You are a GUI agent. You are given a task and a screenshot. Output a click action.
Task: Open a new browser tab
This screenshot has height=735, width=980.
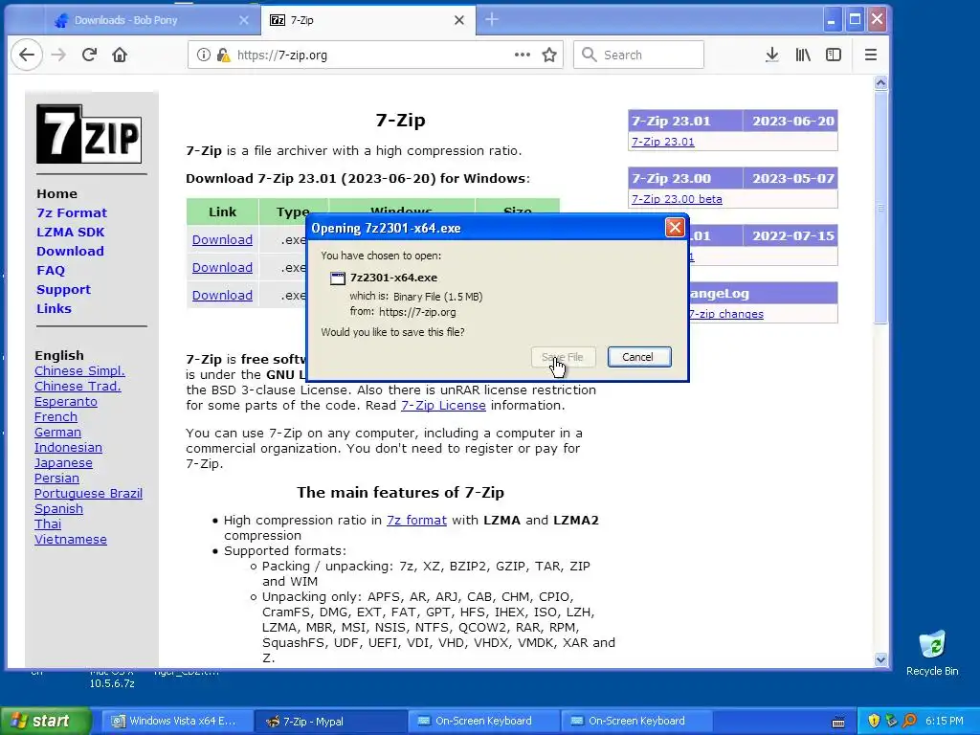tap(492, 19)
